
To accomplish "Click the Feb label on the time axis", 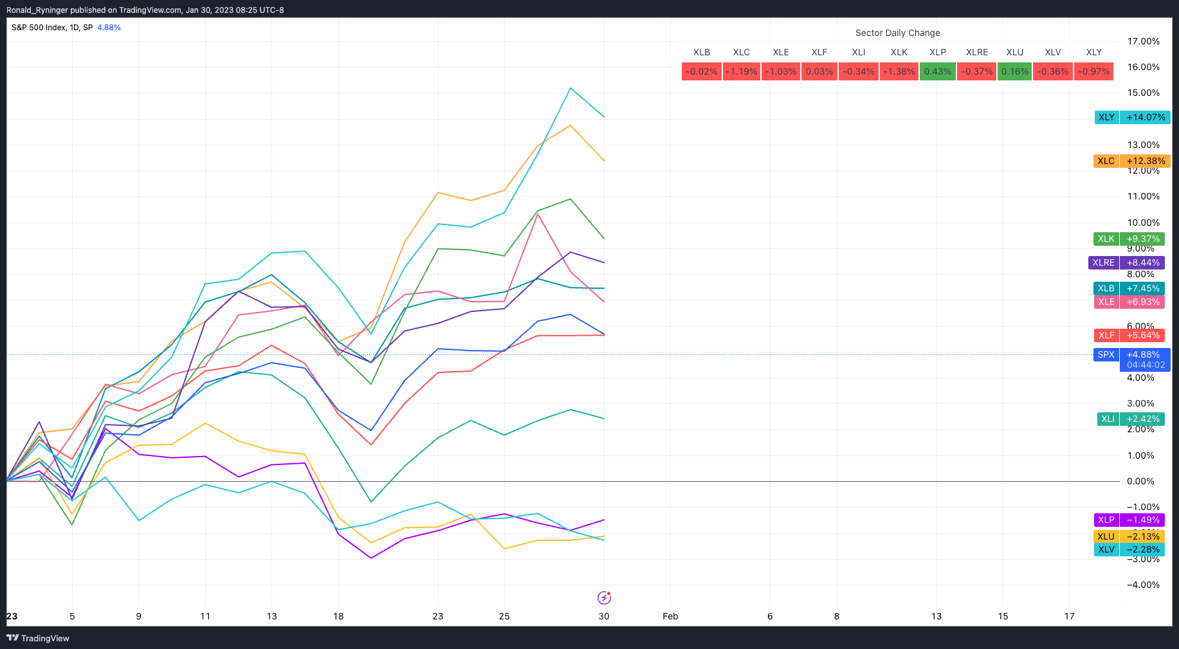I will (x=670, y=616).
